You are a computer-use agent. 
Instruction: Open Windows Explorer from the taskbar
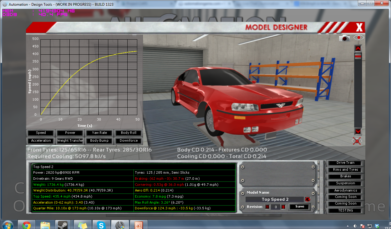(x=45, y=225)
